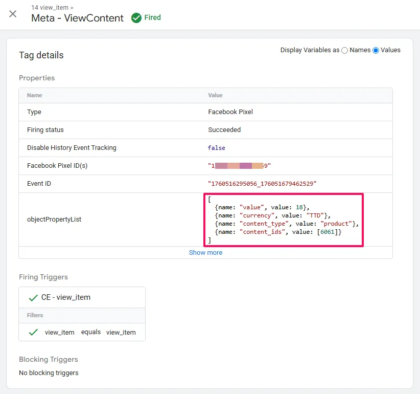420x394 pixels.
Task: Click the Meta - ViewContent tag title
Action: click(x=77, y=18)
